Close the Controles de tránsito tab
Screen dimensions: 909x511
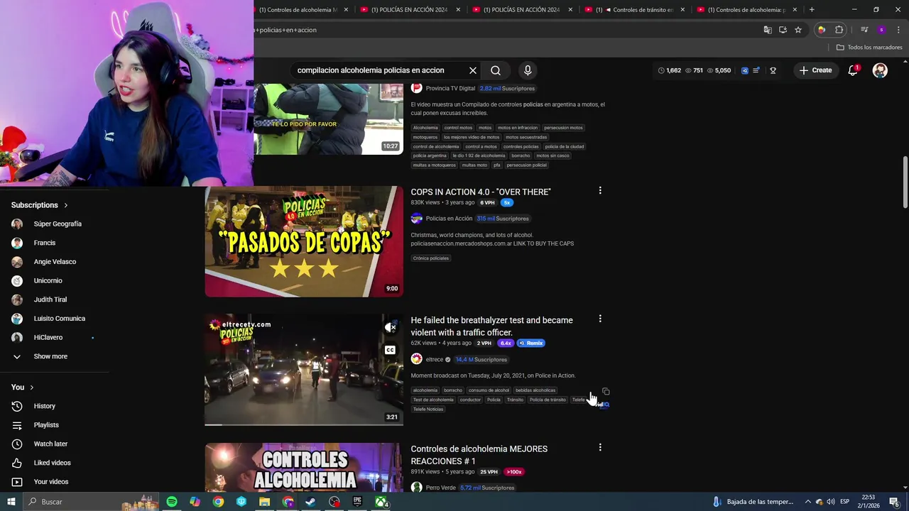682,10
